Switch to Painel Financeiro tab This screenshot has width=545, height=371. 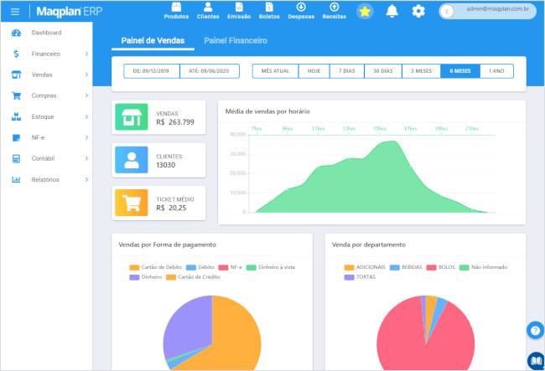pos(236,40)
